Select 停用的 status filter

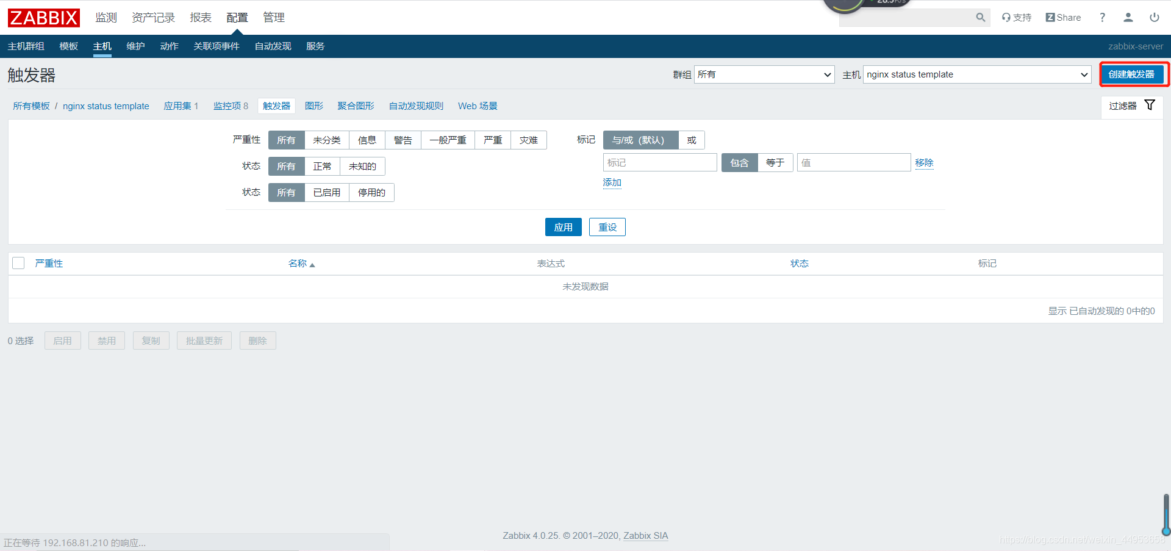click(x=372, y=193)
